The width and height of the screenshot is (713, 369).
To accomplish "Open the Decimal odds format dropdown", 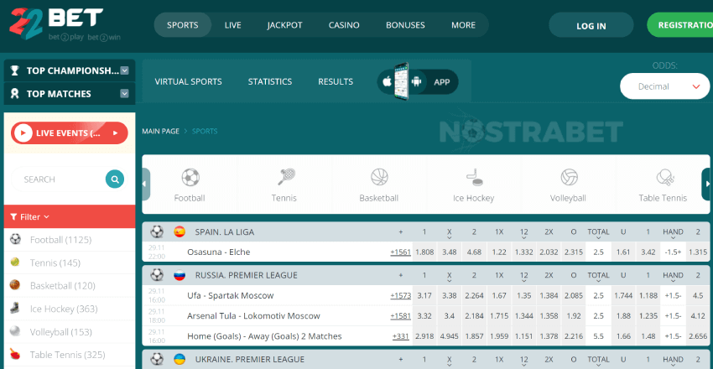I will (x=665, y=86).
